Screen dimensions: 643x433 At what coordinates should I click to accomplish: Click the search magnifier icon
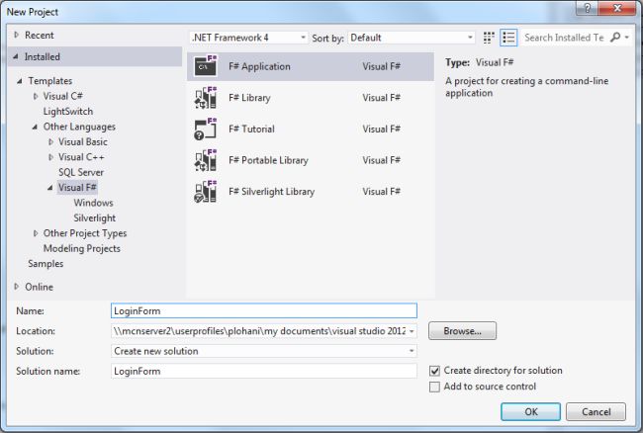click(x=615, y=38)
